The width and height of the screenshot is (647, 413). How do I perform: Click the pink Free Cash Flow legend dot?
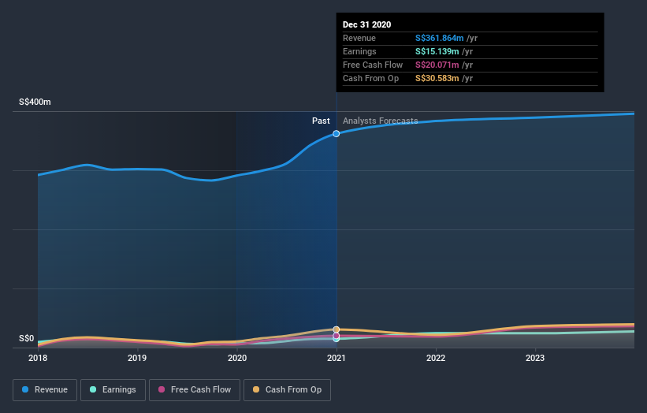pos(162,389)
